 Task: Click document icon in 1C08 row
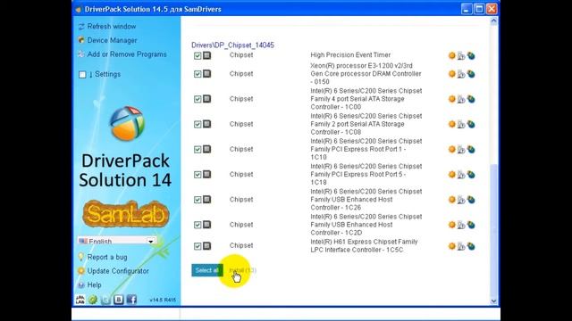[461, 125]
